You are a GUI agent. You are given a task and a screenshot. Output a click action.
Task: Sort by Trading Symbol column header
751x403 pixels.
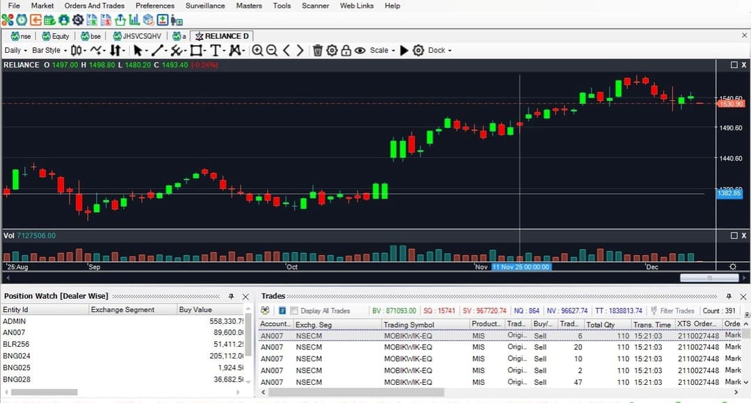426,324
